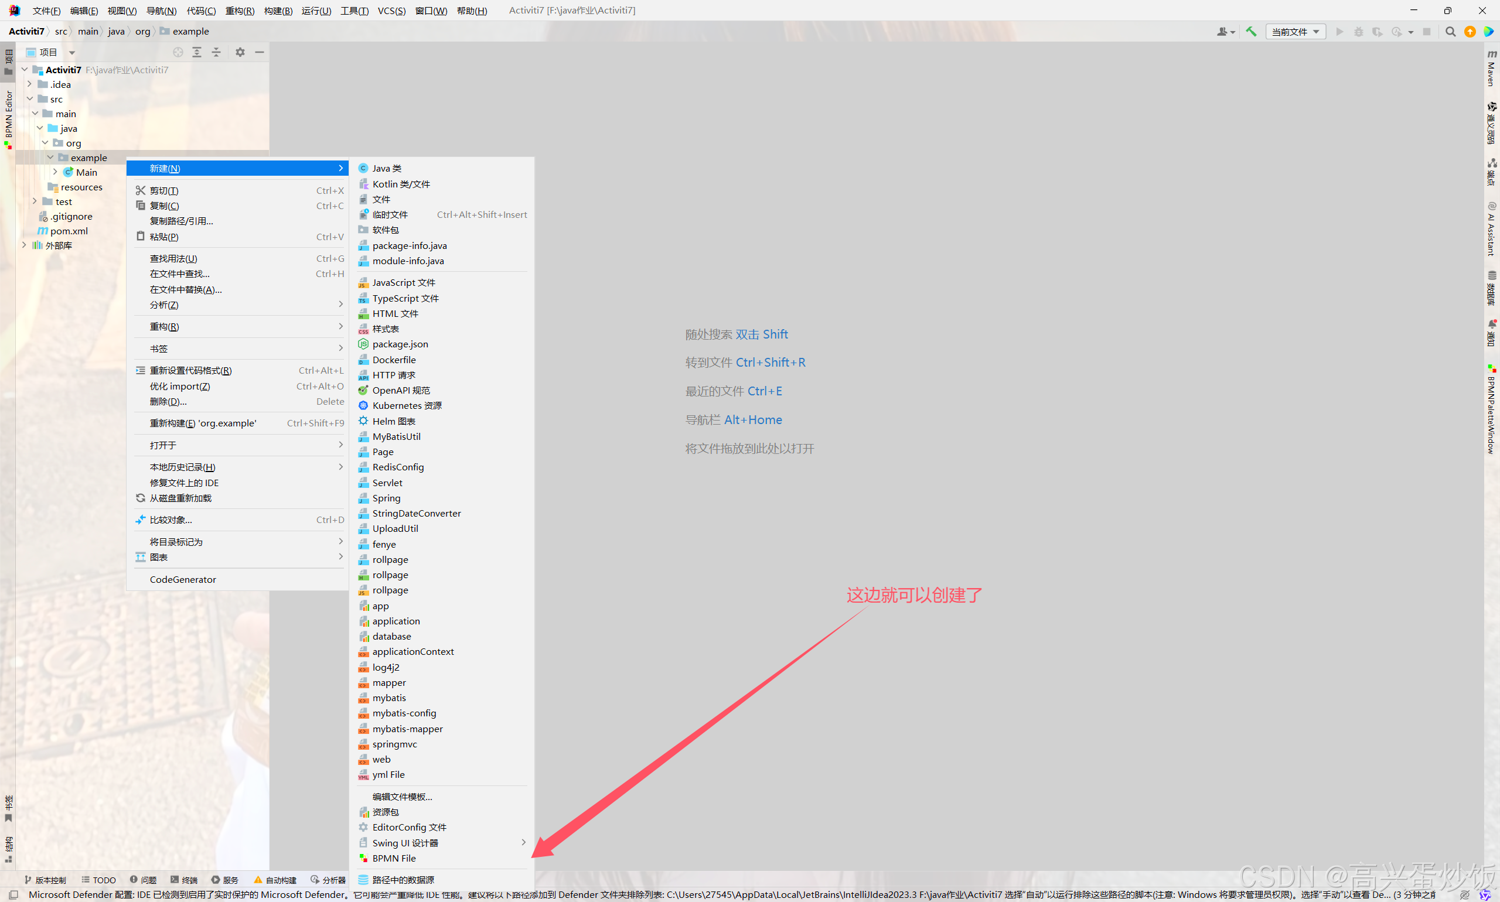Click expand all icon in project panel

pos(197,52)
